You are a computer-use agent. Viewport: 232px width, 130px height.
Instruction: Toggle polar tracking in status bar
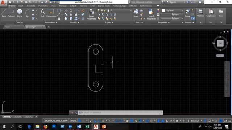tap(103, 121)
